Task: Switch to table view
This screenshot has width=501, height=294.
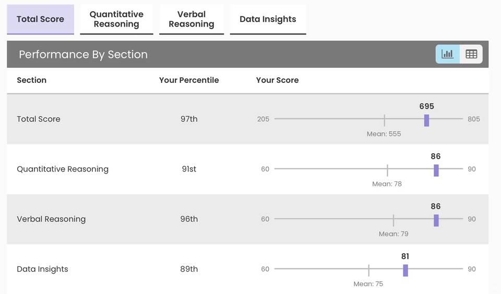Action: pyautogui.click(x=471, y=54)
